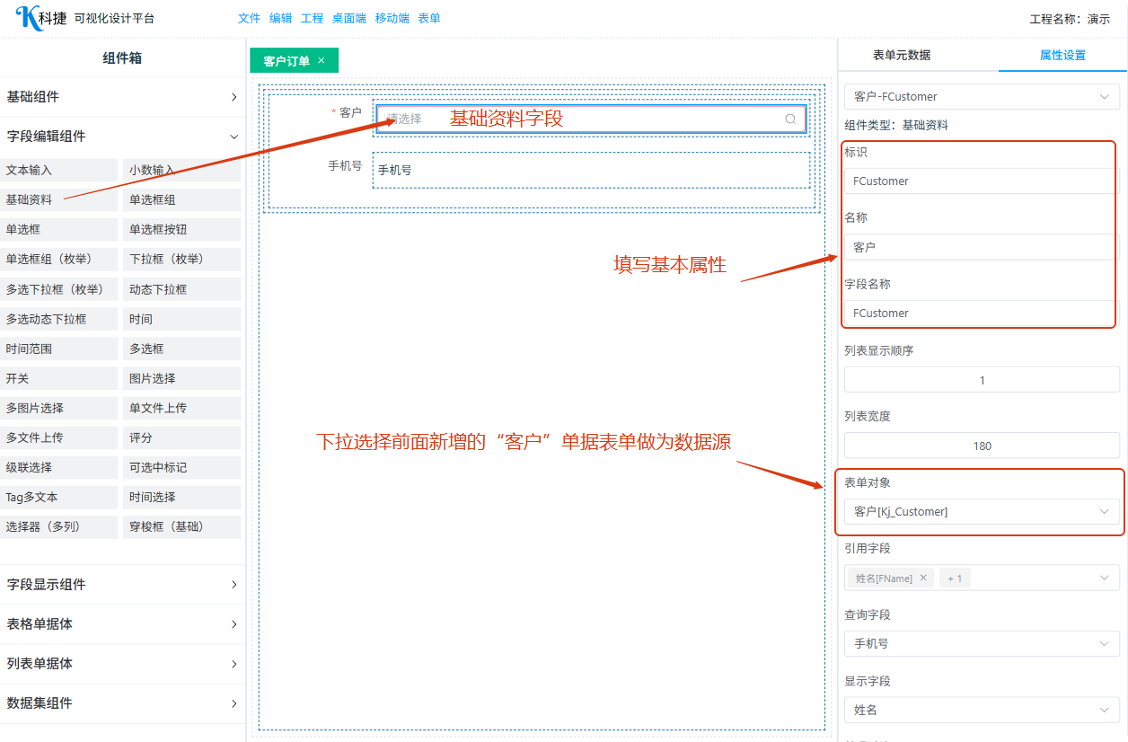Switch to the 表单元数据 tab

point(901,55)
